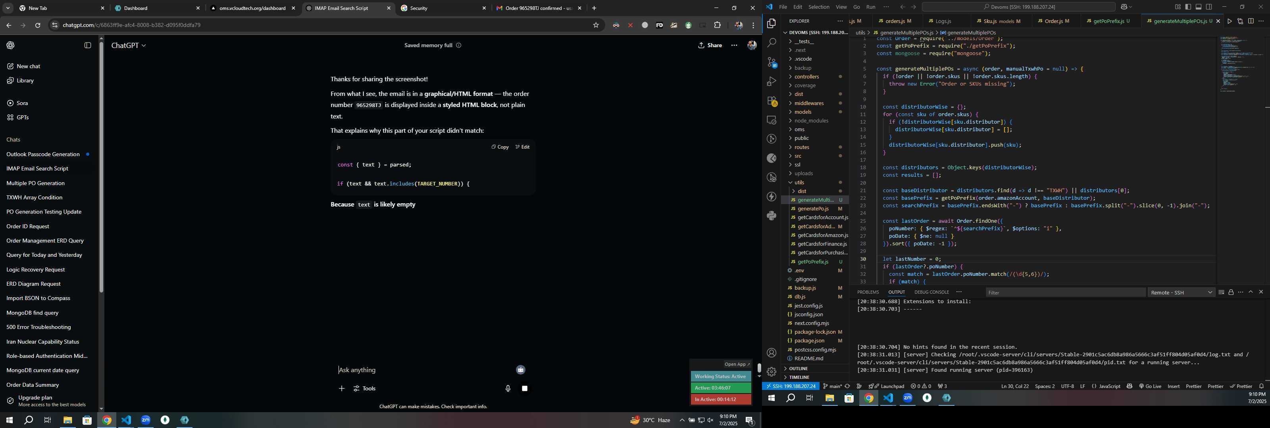Share this ChatGPT conversation
The height and width of the screenshot is (428, 1270).
pos(710,45)
